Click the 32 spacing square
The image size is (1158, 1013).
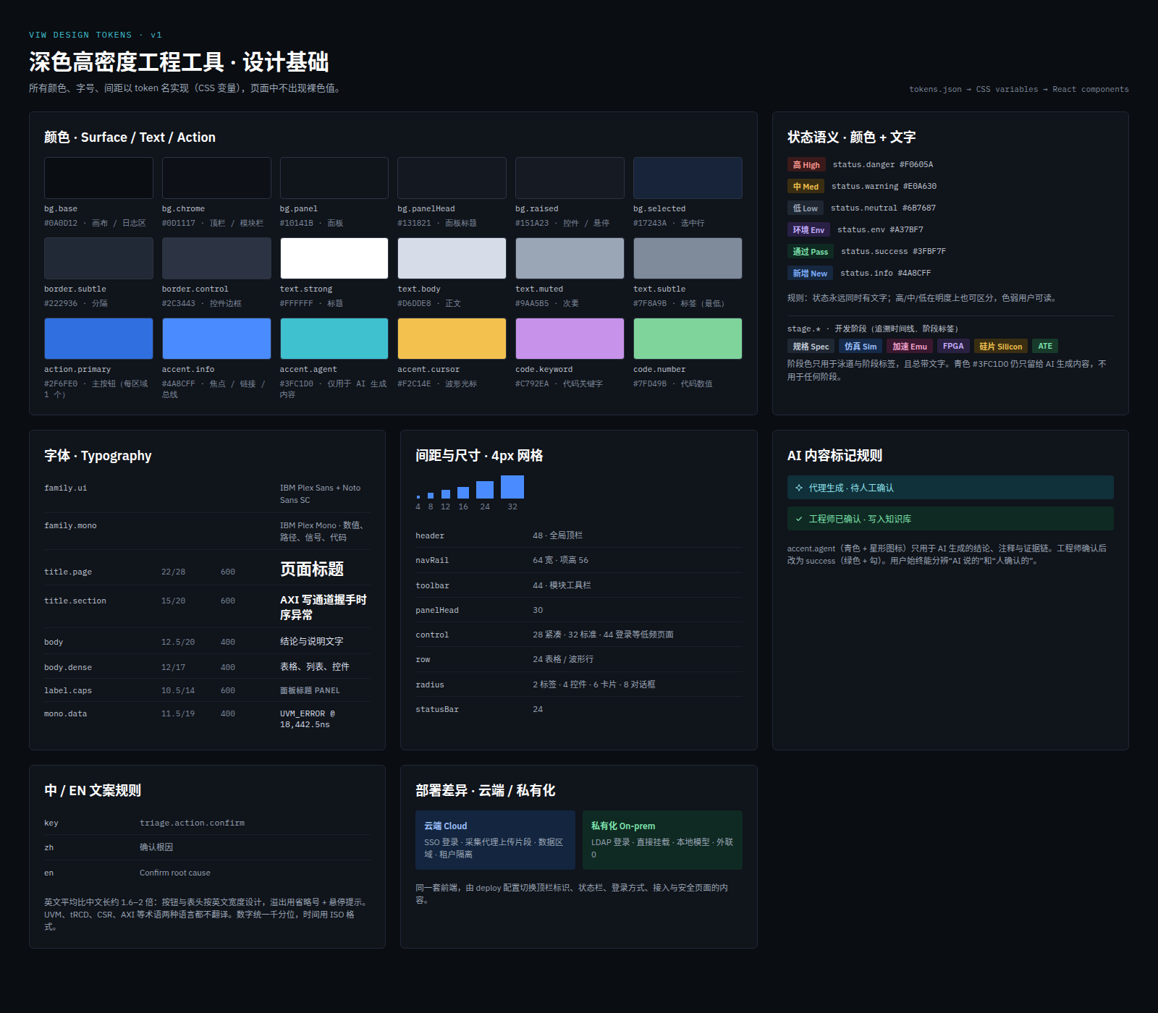click(512, 487)
